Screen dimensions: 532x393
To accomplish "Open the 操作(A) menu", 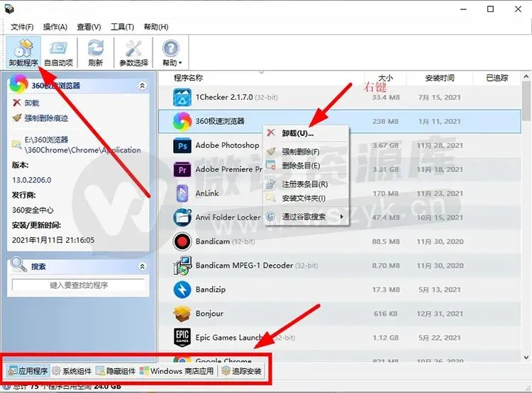I will pos(55,27).
